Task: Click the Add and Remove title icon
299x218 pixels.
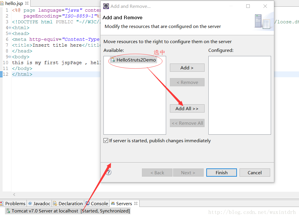Action: (106, 6)
